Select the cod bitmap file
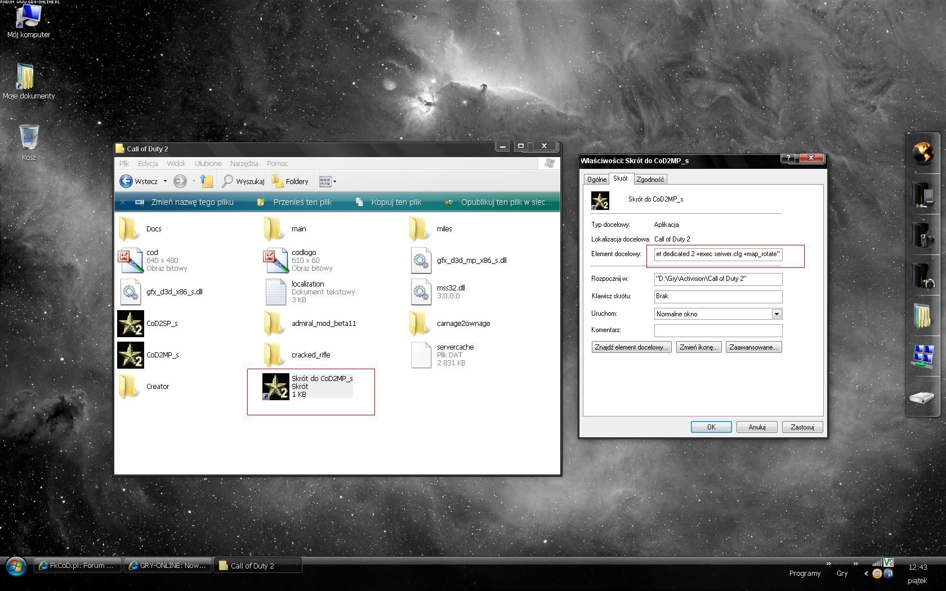Viewport: 946px width, 591px height. coord(153,261)
